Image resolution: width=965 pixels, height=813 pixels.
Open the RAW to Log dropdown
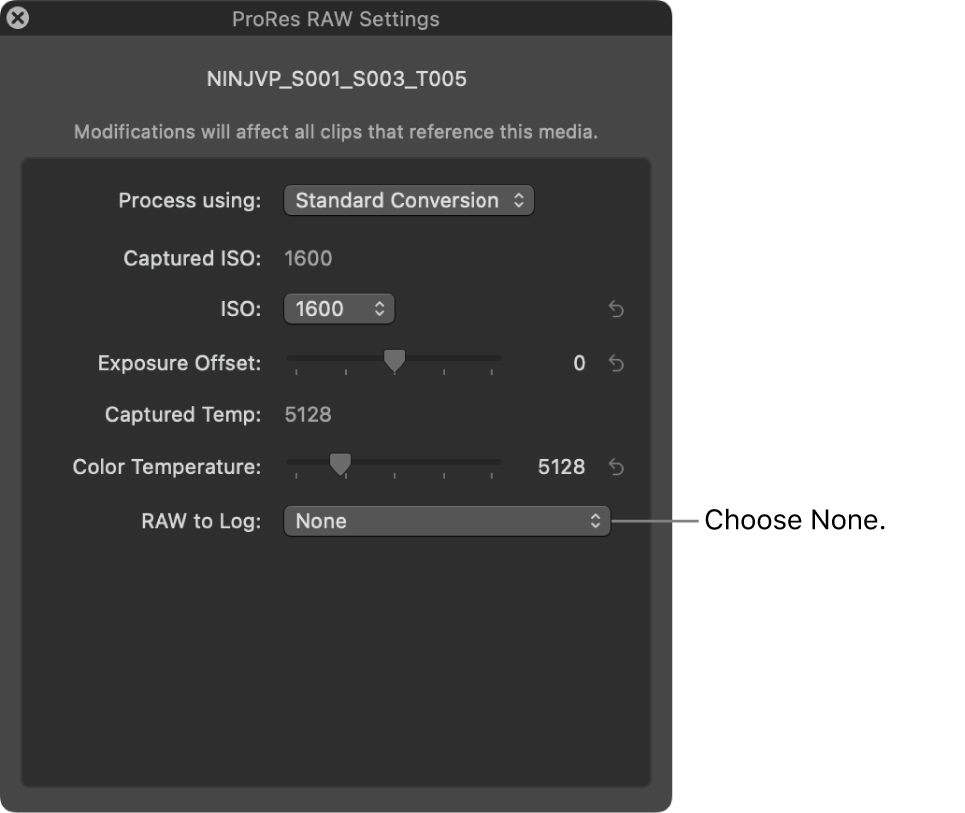pyautogui.click(x=448, y=520)
